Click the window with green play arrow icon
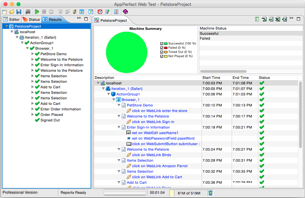 click(x=82, y=12)
